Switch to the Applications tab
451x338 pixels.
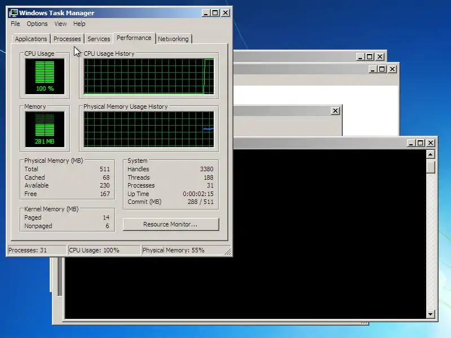[x=31, y=39]
